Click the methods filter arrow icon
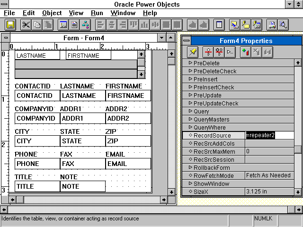Screen dimensions: 303x227 (231, 52)
